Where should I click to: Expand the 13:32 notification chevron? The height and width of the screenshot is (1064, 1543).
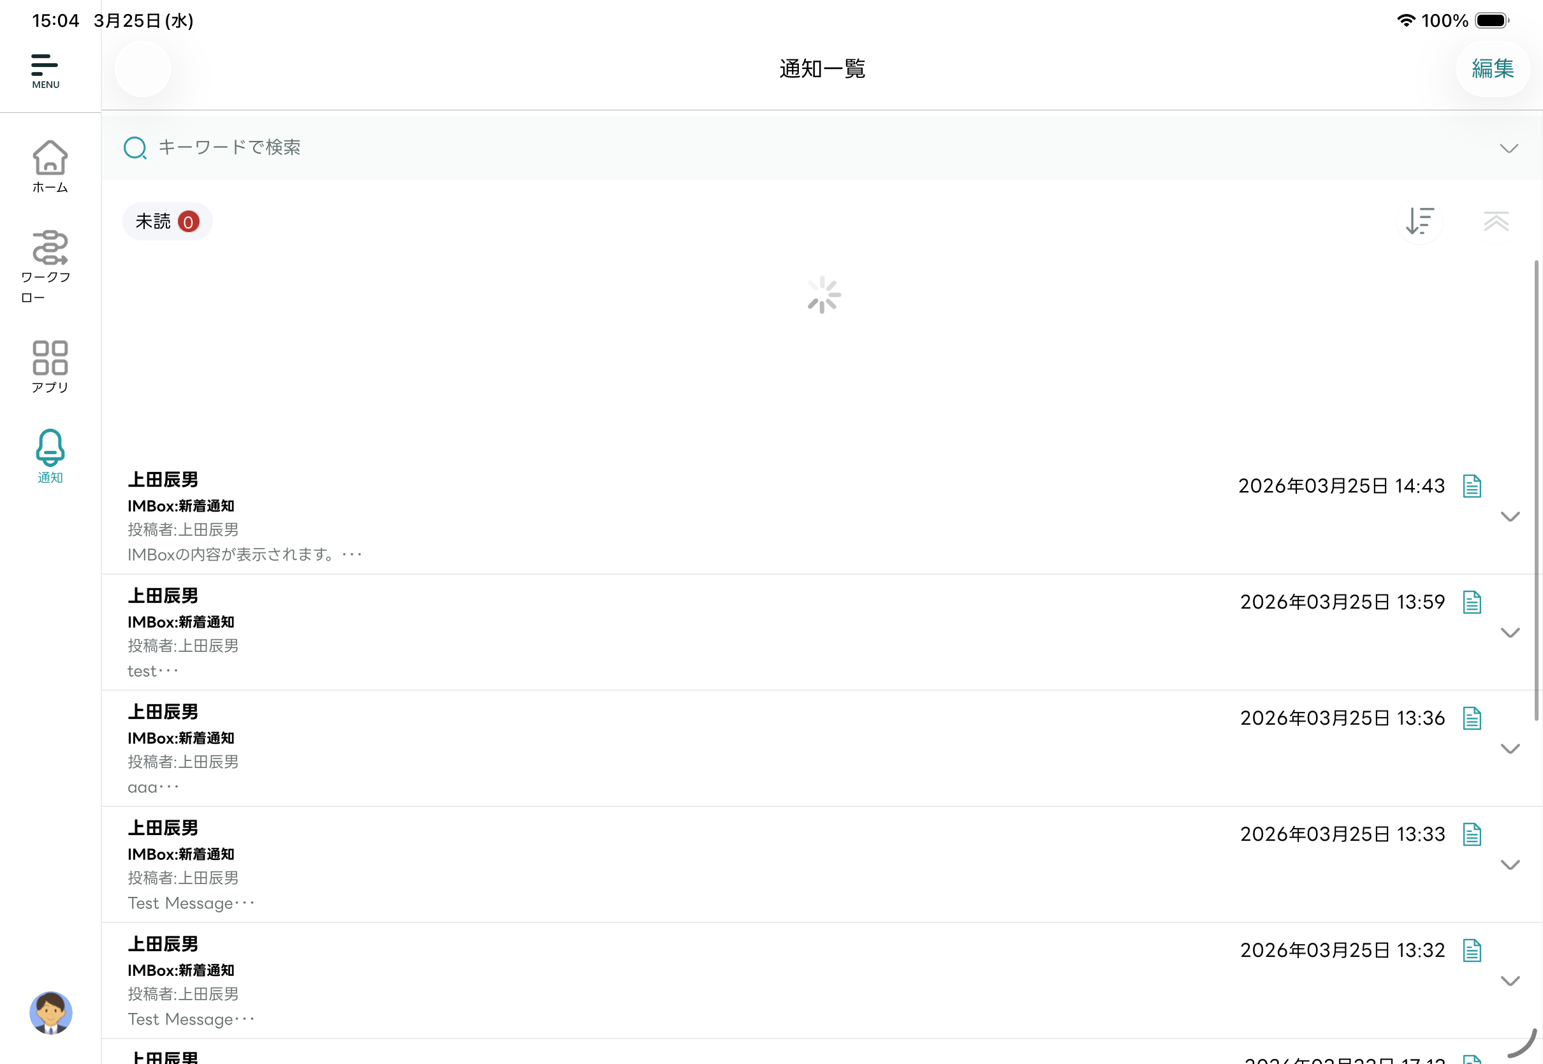coord(1509,980)
